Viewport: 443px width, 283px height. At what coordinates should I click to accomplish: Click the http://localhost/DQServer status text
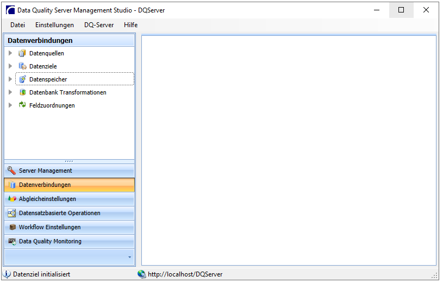185,274
